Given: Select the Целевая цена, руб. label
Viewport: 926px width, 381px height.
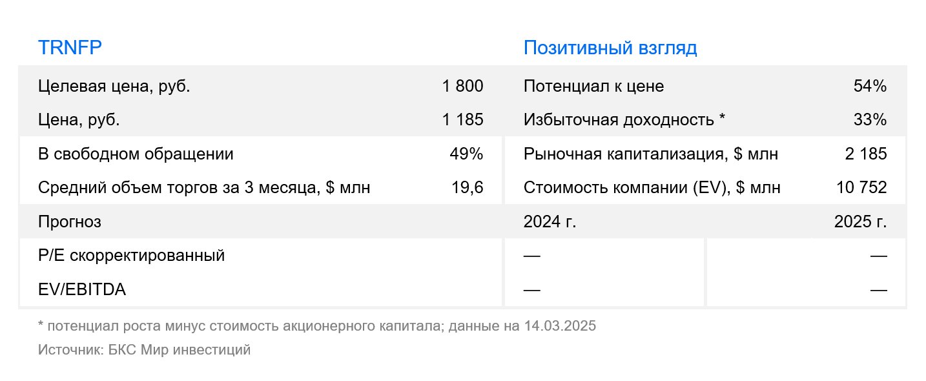Looking at the screenshot, I should [x=114, y=87].
